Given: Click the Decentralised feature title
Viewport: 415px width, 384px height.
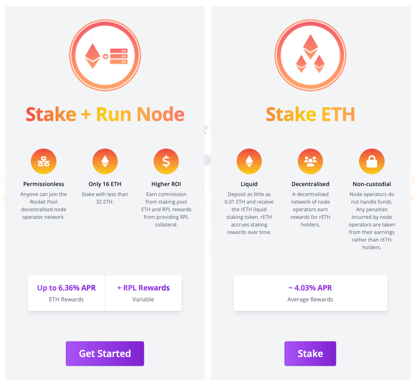Looking at the screenshot, I should click(310, 184).
